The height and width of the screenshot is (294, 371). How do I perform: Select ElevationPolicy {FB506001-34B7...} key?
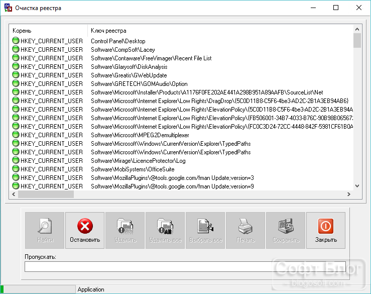click(x=222, y=118)
